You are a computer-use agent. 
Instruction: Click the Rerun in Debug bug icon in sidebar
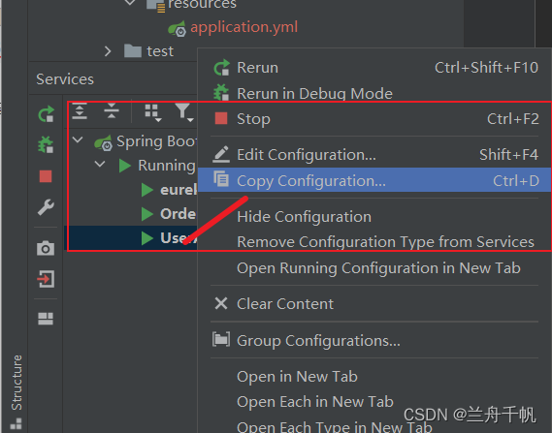[46, 144]
